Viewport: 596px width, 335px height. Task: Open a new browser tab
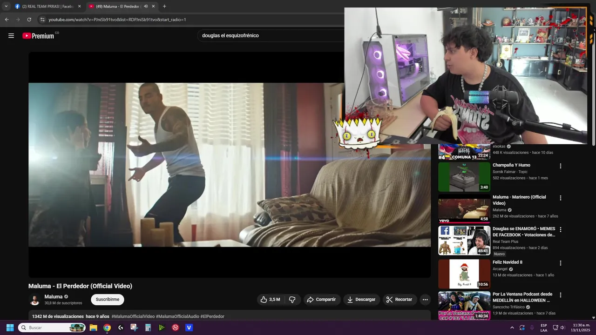click(164, 7)
